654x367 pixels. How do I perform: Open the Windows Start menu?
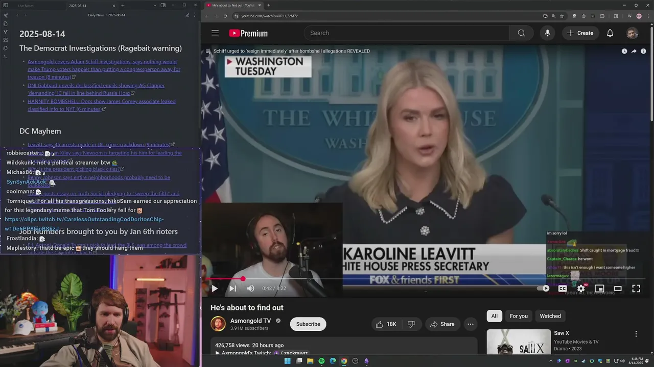tap(287, 361)
